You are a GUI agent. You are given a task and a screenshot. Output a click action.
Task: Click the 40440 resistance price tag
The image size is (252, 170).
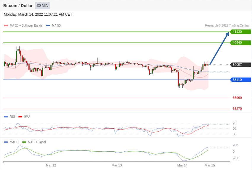pos(240,42)
